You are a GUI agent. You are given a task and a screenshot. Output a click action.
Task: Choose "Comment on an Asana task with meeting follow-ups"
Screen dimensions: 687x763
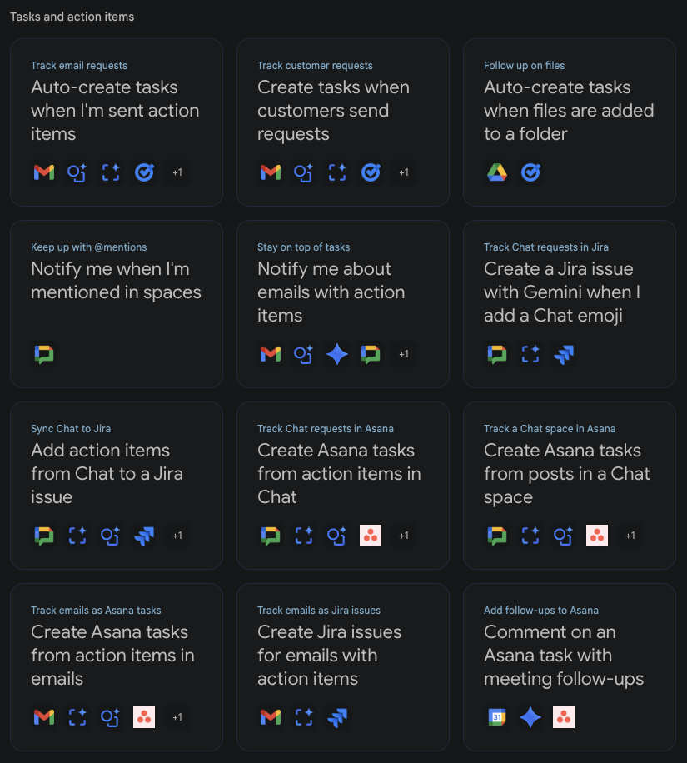(x=564, y=656)
